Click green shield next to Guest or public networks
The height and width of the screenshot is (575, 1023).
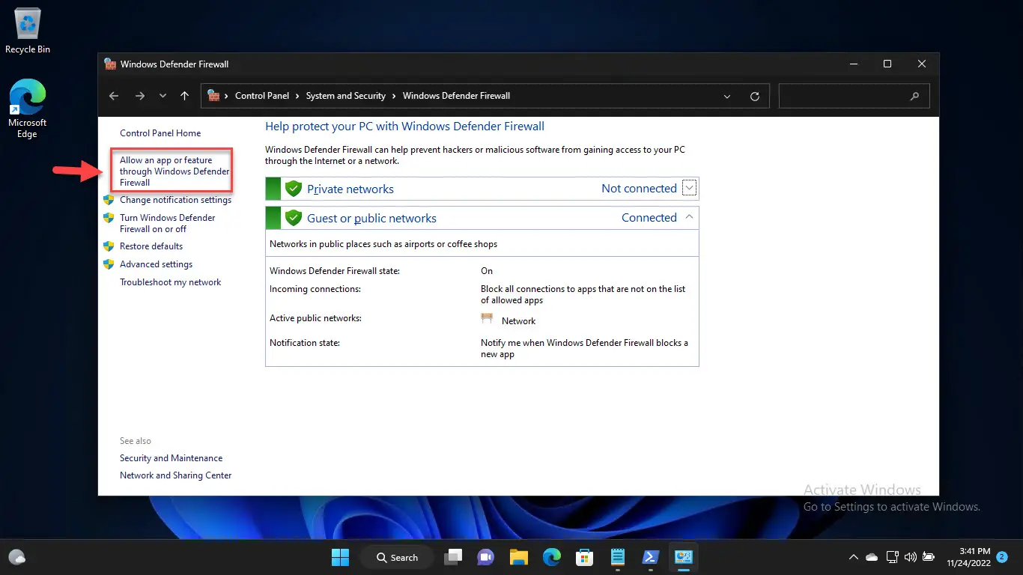pos(294,218)
